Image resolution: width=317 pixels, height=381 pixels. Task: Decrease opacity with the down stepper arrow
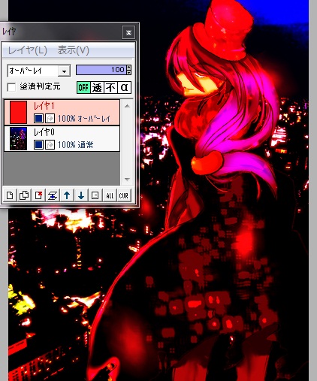point(129,72)
